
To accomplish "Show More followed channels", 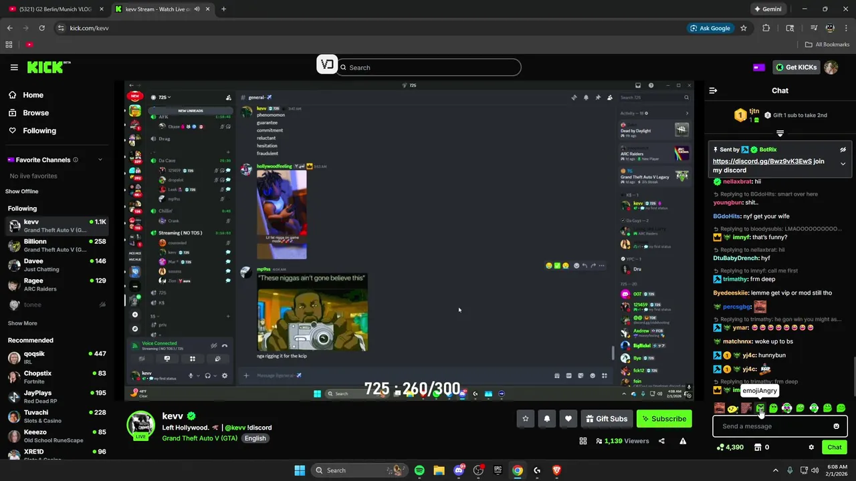I will click(x=22, y=323).
